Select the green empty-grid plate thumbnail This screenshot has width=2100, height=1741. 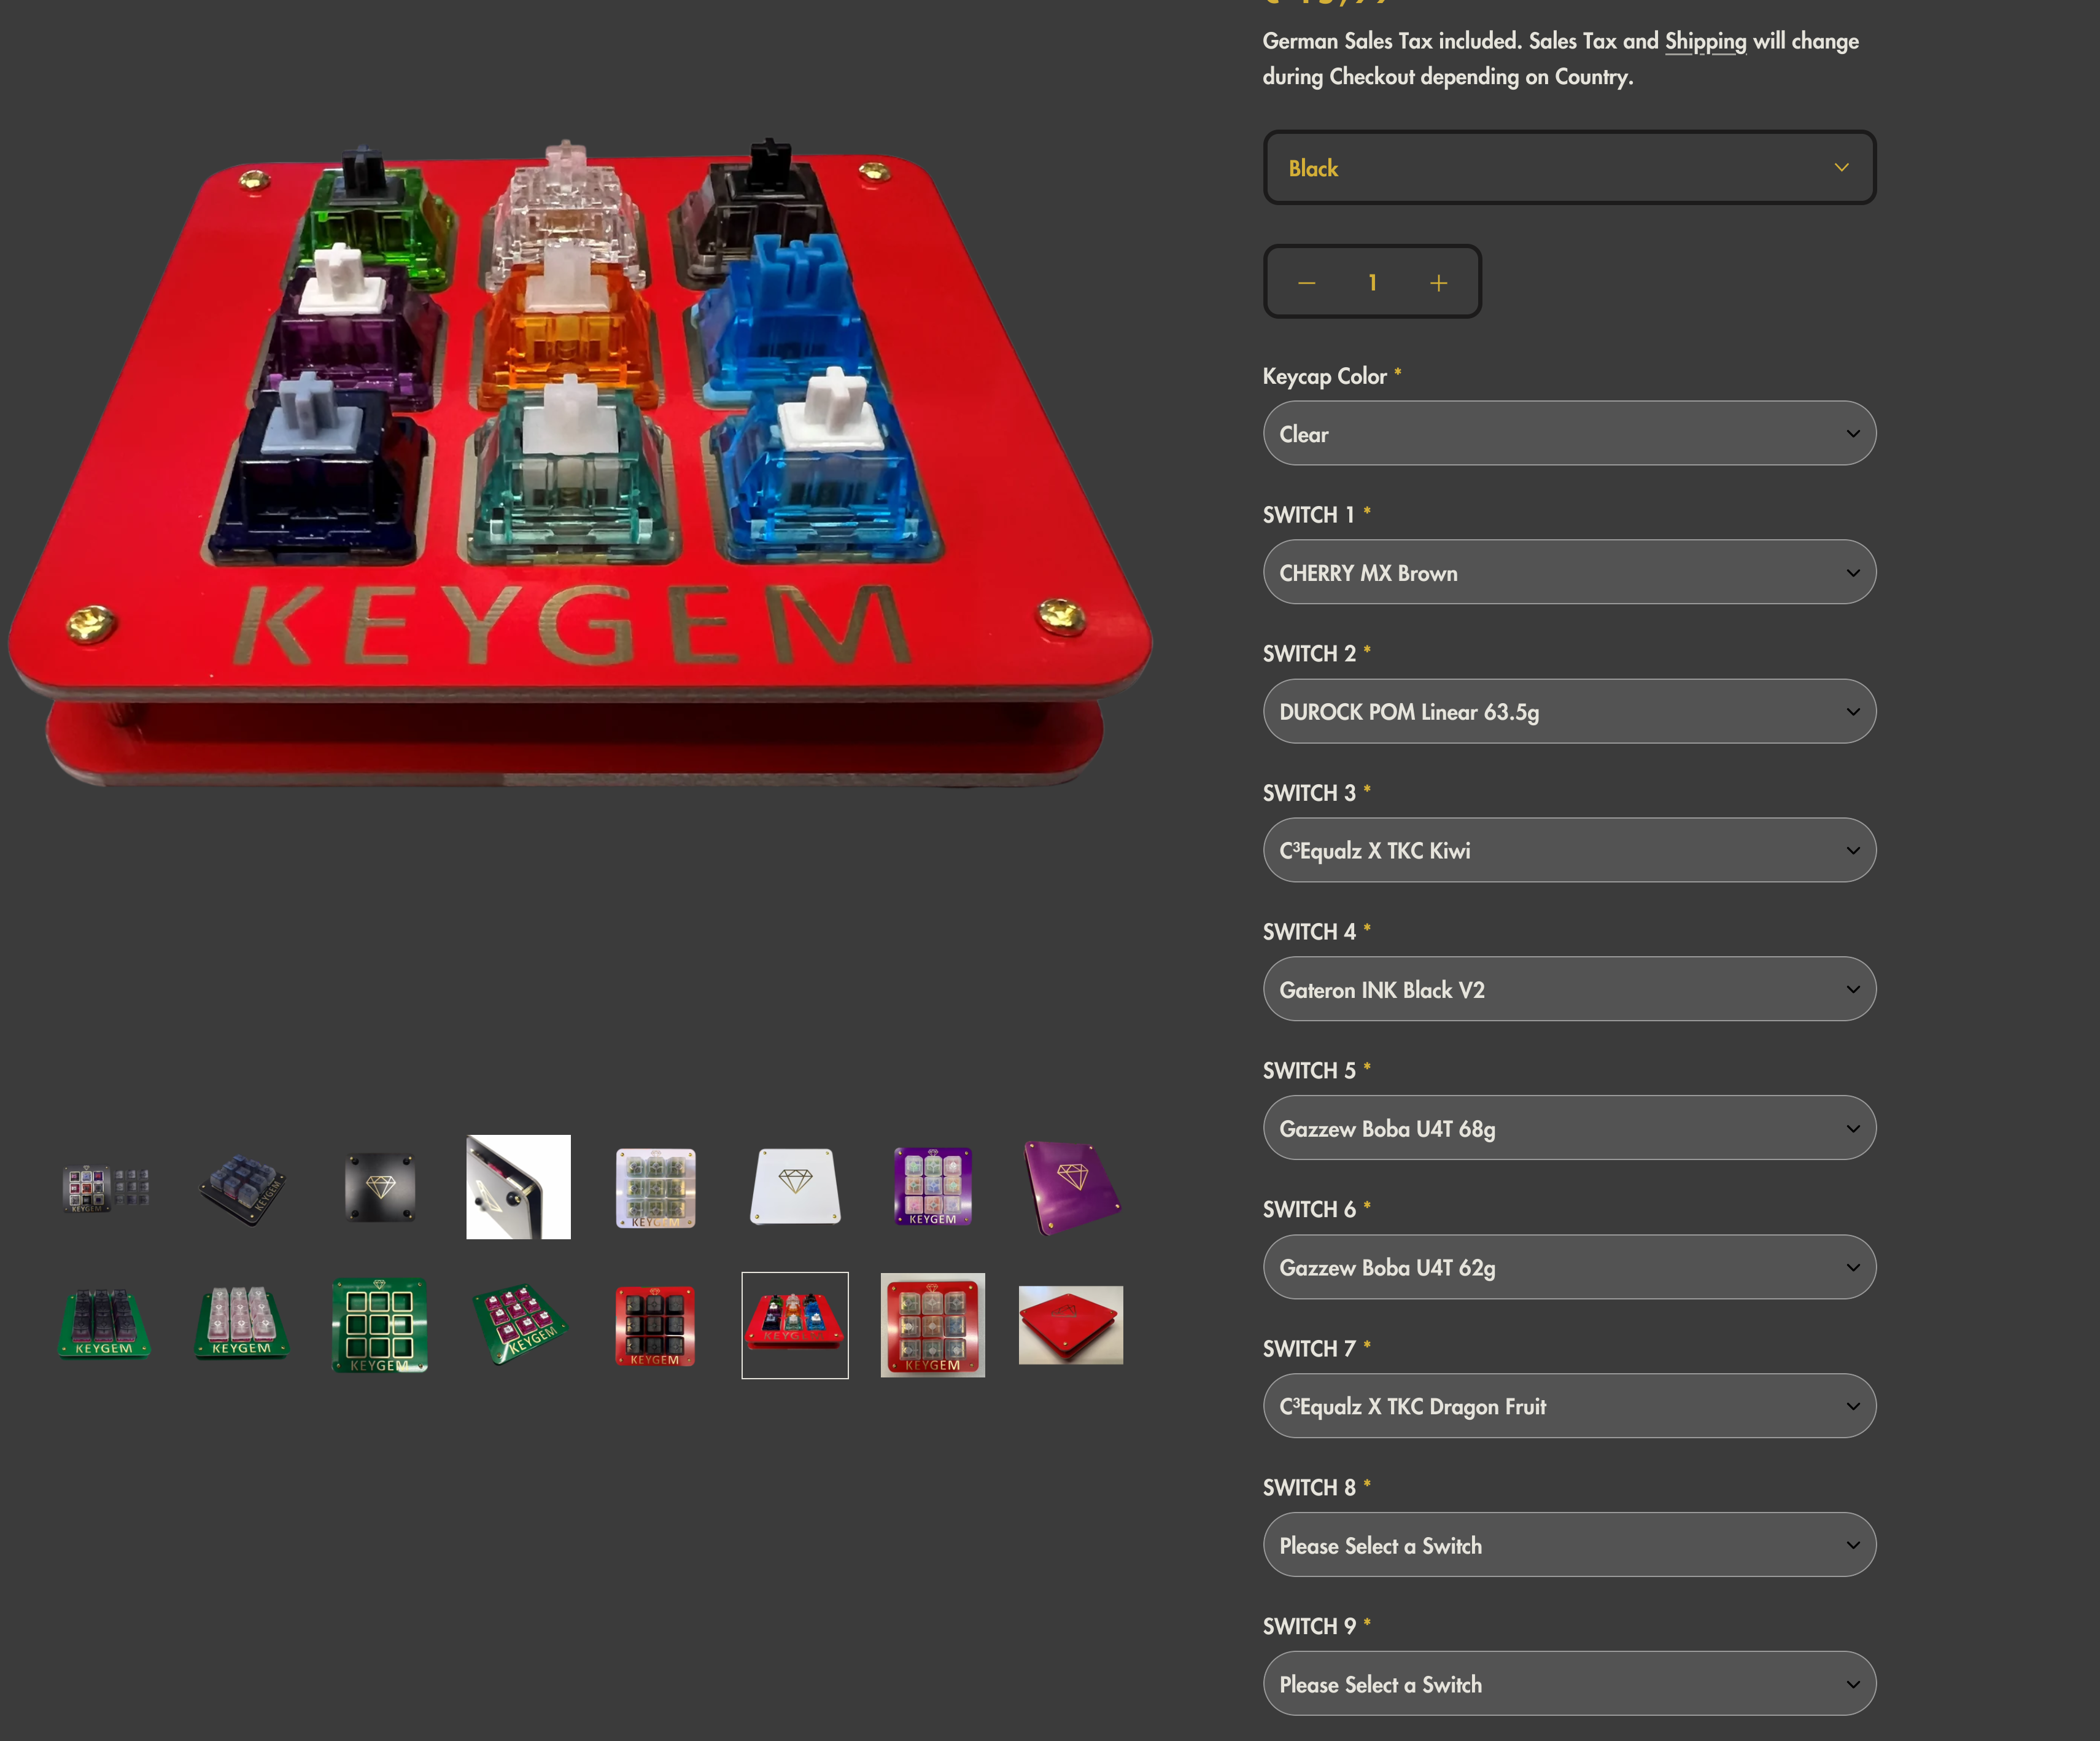click(380, 1326)
